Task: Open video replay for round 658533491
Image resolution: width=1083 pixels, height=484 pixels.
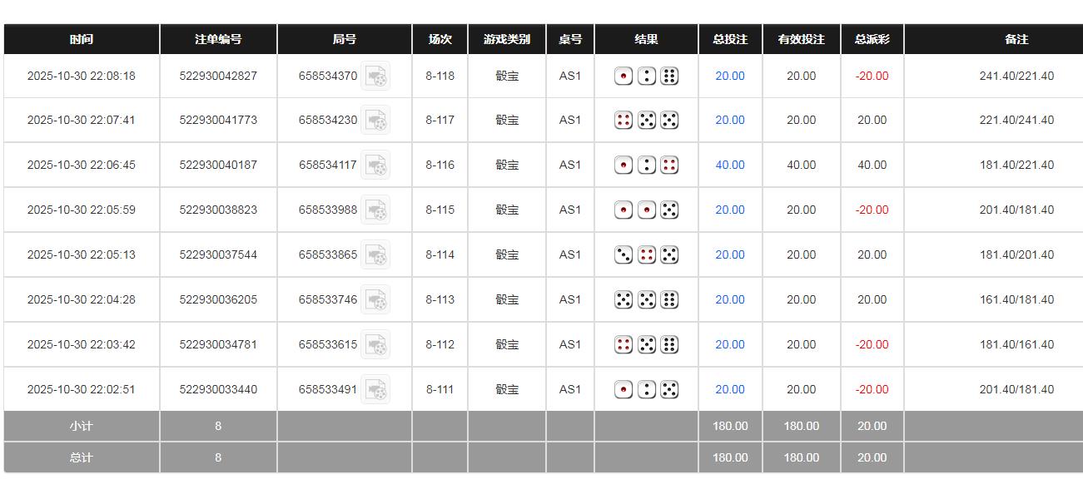Action: [x=375, y=390]
